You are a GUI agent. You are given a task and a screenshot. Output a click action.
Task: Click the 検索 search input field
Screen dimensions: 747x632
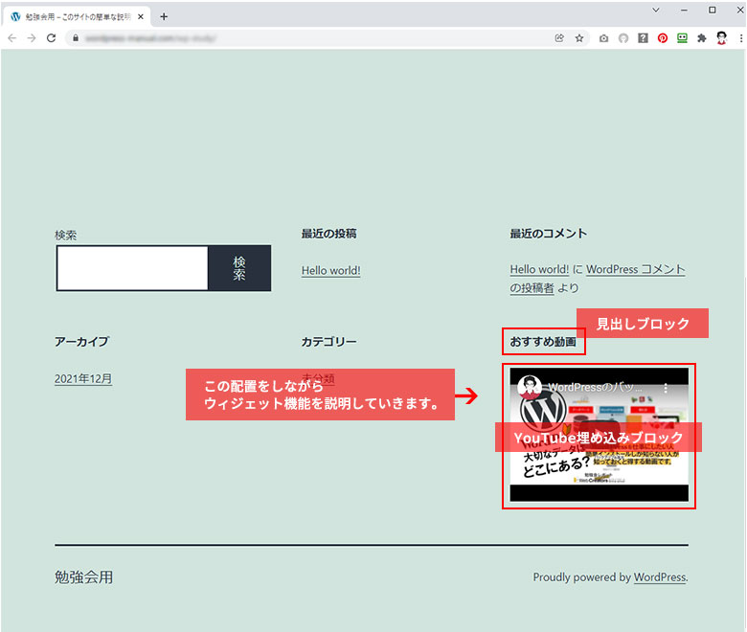point(132,268)
